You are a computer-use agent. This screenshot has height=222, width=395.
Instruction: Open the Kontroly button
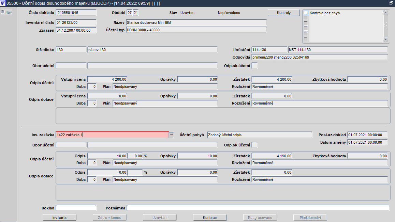[x=284, y=13]
